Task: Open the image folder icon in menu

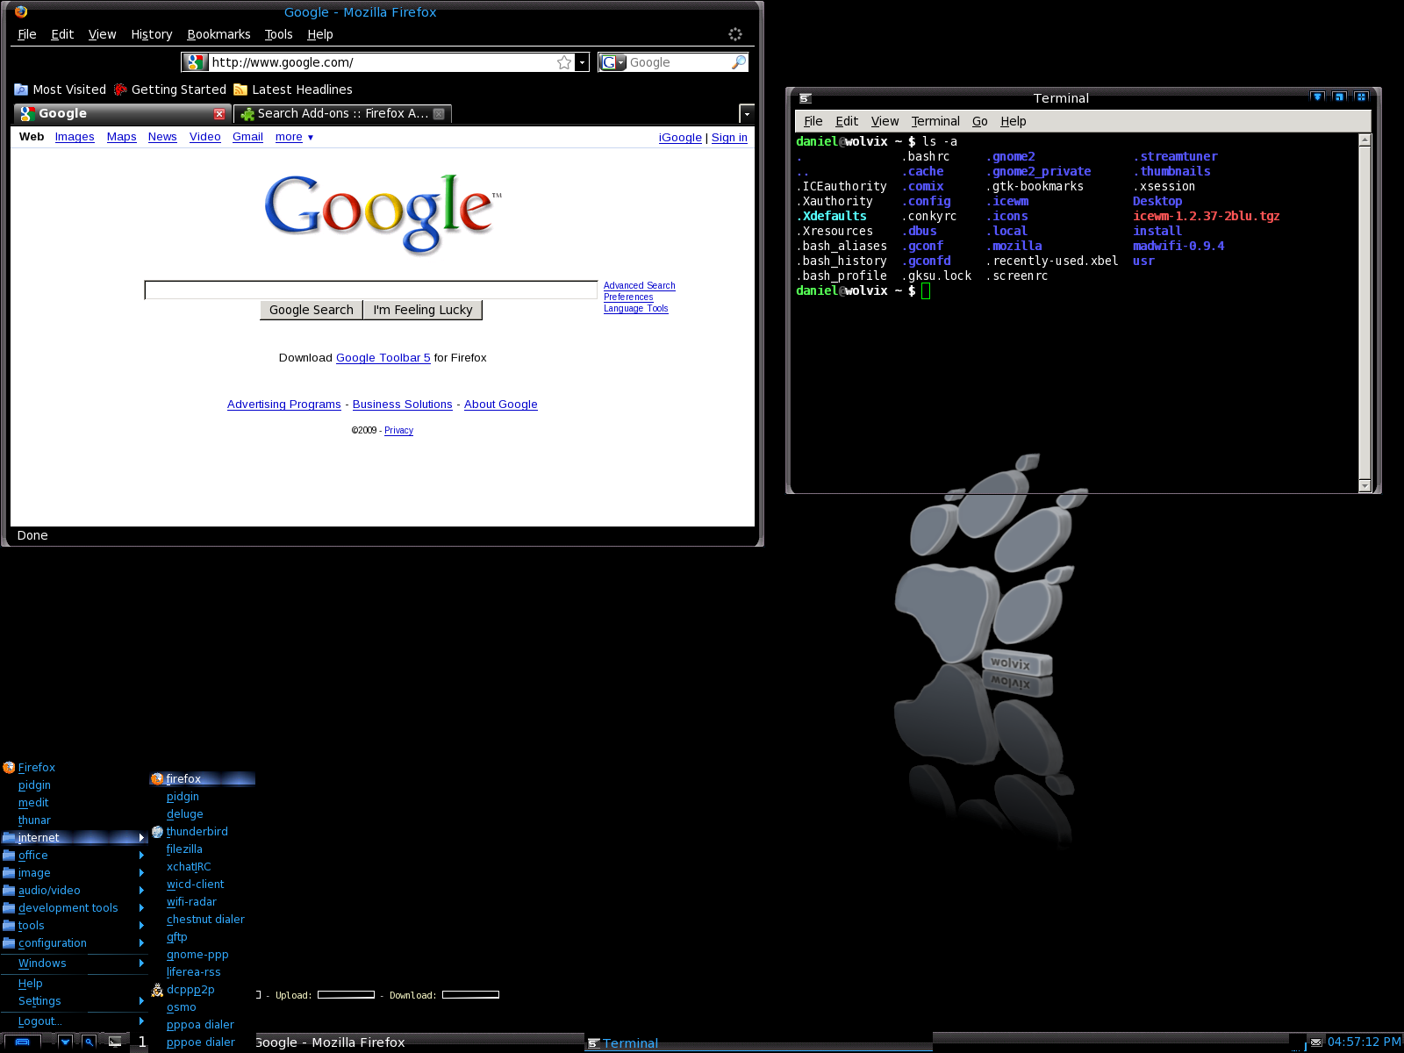Action: pyautogui.click(x=9, y=872)
